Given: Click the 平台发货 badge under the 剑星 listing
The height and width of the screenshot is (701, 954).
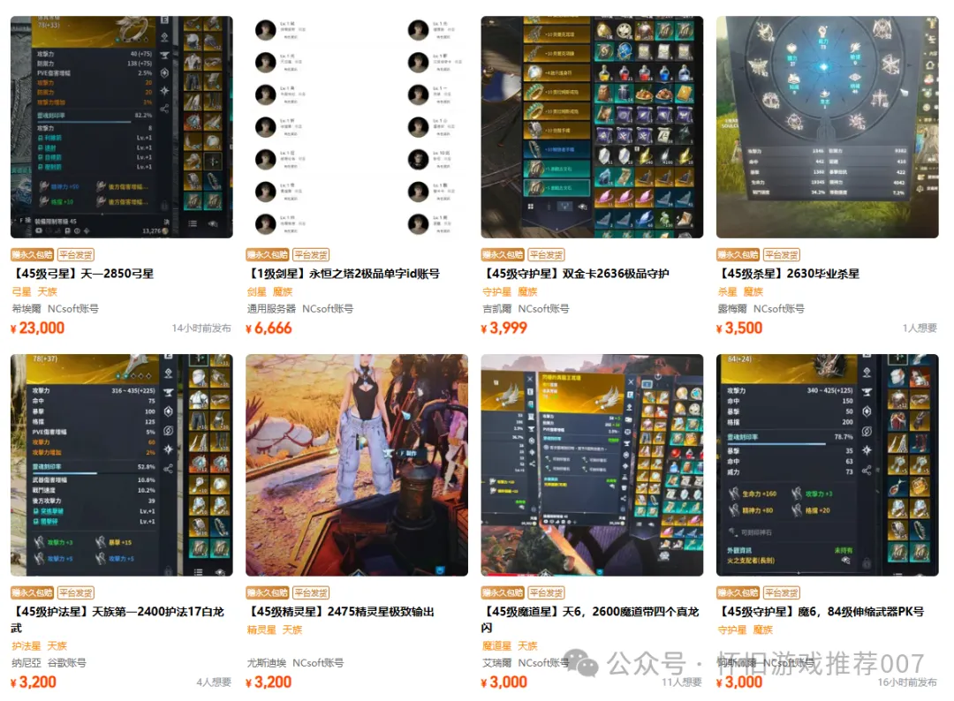Looking at the screenshot, I should 311,255.
